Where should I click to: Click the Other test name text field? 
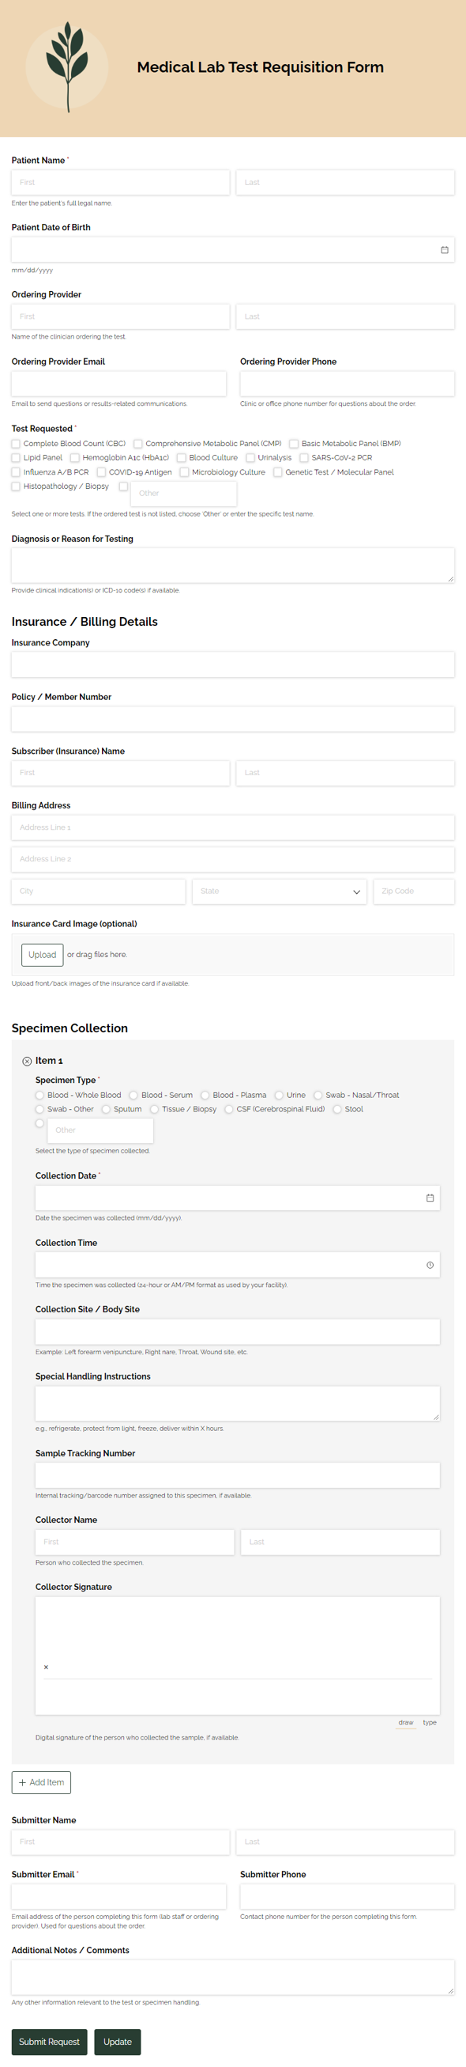(183, 494)
